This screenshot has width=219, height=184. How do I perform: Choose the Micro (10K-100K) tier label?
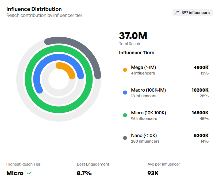148,113
